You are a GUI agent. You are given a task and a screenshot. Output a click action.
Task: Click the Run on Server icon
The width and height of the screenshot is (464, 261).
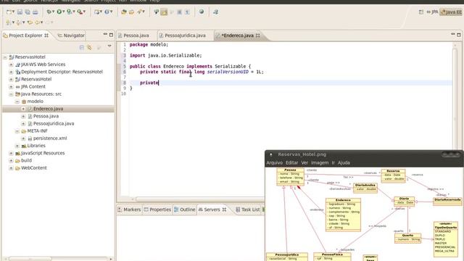(70, 12)
